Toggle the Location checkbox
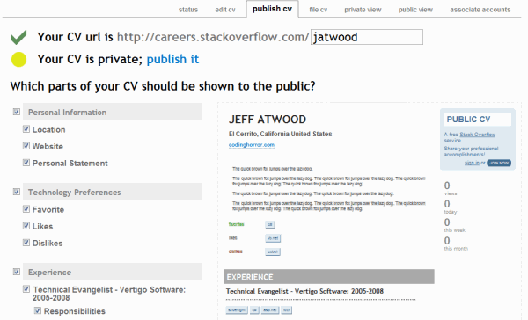The width and height of the screenshot is (528, 320). (26, 129)
